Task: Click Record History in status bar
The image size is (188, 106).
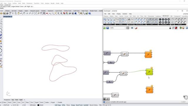Action: pyautogui.click(x=93, y=105)
